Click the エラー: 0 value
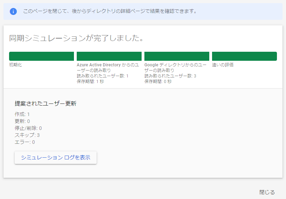The width and height of the screenshot is (286, 199). click(25, 142)
